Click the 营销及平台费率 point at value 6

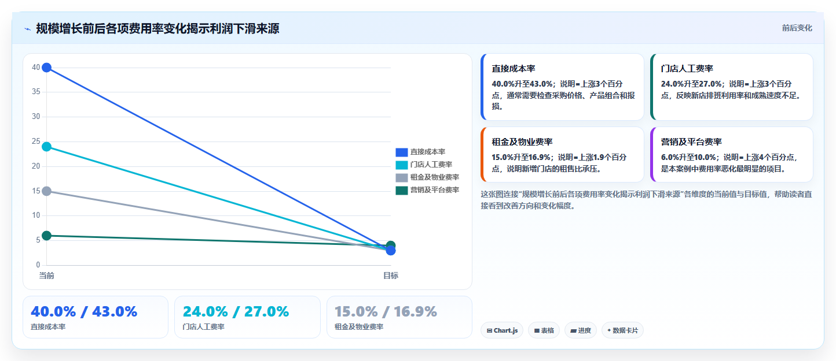pos(46,236)
